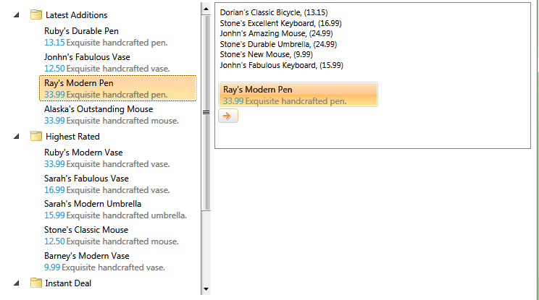
Task: Click the Highest Rated folder icon
Action: (36, 136)
